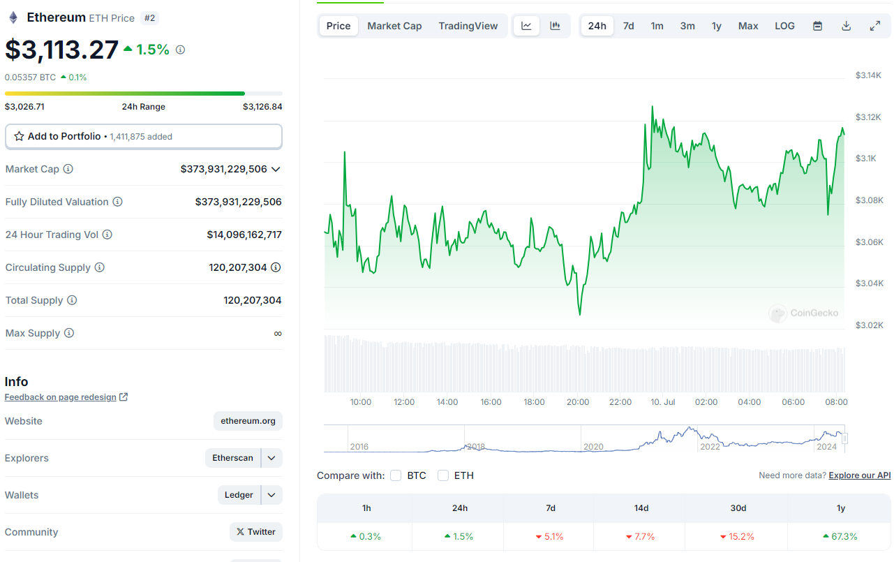Click the 24h Range progress bar
This screenshot has height=562, width=894.
143,93
